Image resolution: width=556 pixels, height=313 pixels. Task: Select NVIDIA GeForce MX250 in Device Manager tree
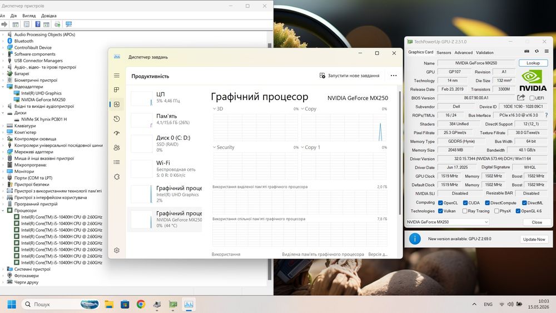pyautogui.click(x=43, y=100)
